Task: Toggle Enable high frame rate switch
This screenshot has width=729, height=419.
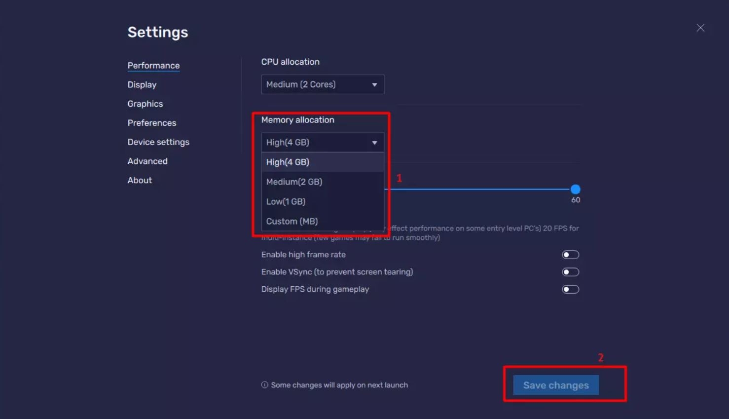Action: [x=570, y=255]
